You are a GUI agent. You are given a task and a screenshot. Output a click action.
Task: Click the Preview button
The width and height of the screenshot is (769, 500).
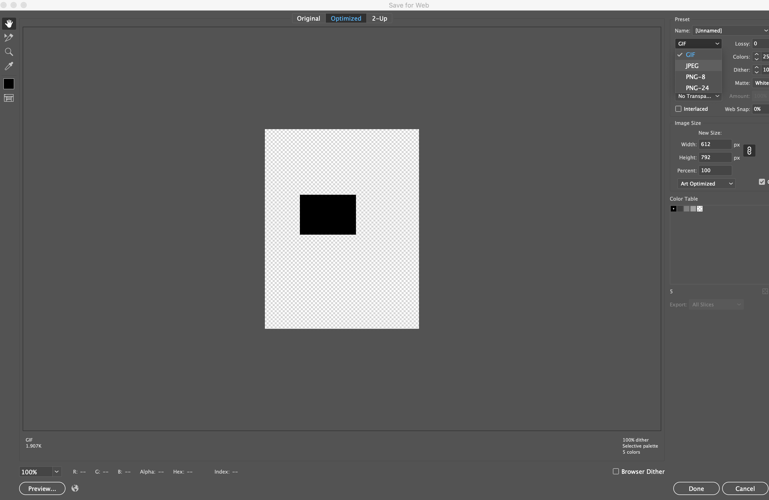[42, 488]
